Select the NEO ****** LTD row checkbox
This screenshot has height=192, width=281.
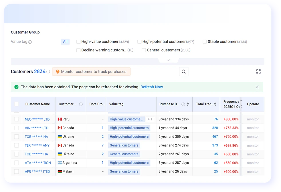pos(17,119)
